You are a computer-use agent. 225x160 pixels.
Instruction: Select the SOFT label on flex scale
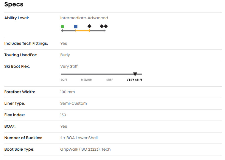tap(64, 80)
